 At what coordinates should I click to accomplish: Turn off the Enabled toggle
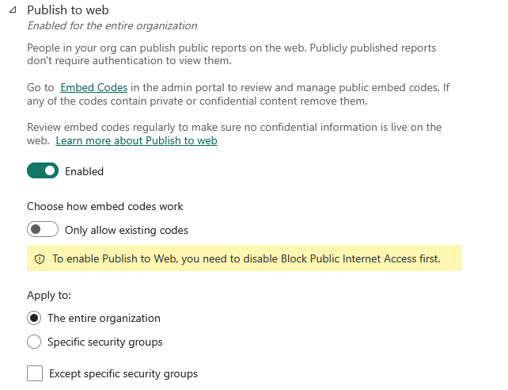point(43,170)
